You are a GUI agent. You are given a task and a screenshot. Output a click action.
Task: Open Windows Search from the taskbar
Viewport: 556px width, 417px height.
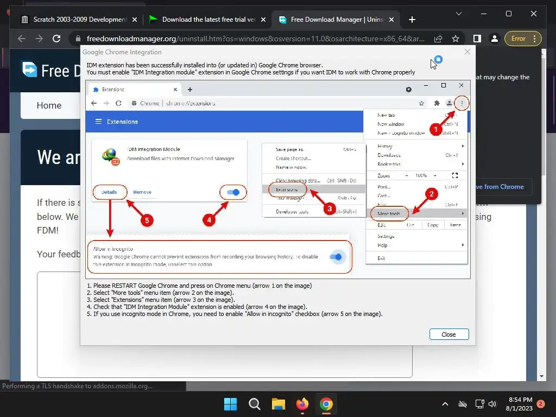(x=255, y=404)
